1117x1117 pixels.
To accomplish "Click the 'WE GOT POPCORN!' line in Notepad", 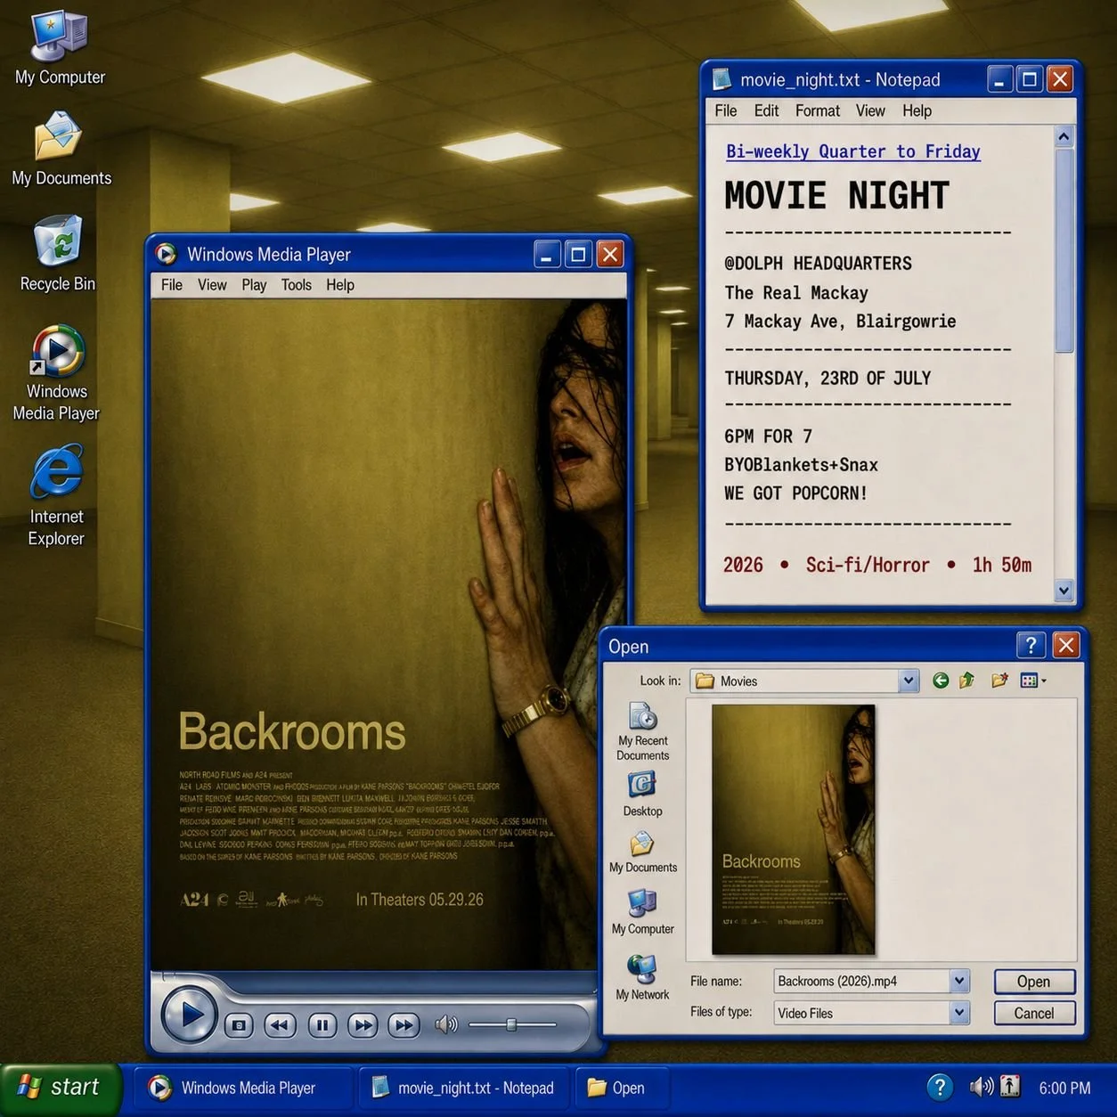I will click(x=795, y=493).
